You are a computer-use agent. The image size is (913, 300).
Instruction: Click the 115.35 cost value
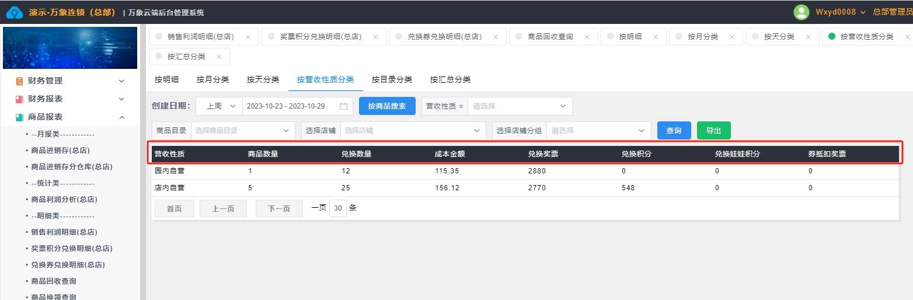pos(447,171)
